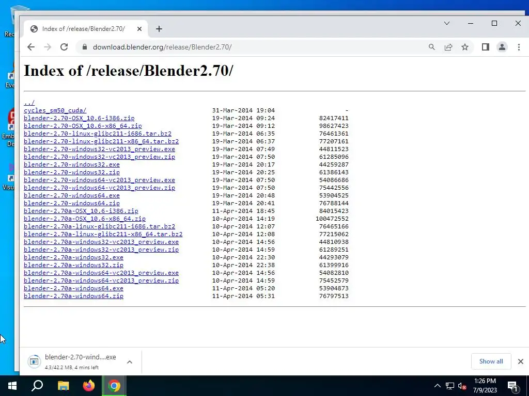Download blender-2.70a-windows32.zip

pyautogui.click(x=73, y=265)
